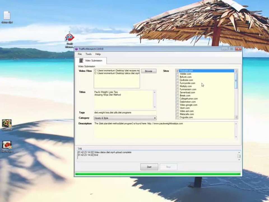
Task: Click the Video Submission tab film icon
Action: tap(81, 61)
